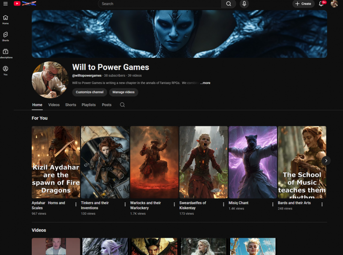
Task: Switch to the Videos tab
Action: coord(54,105)
